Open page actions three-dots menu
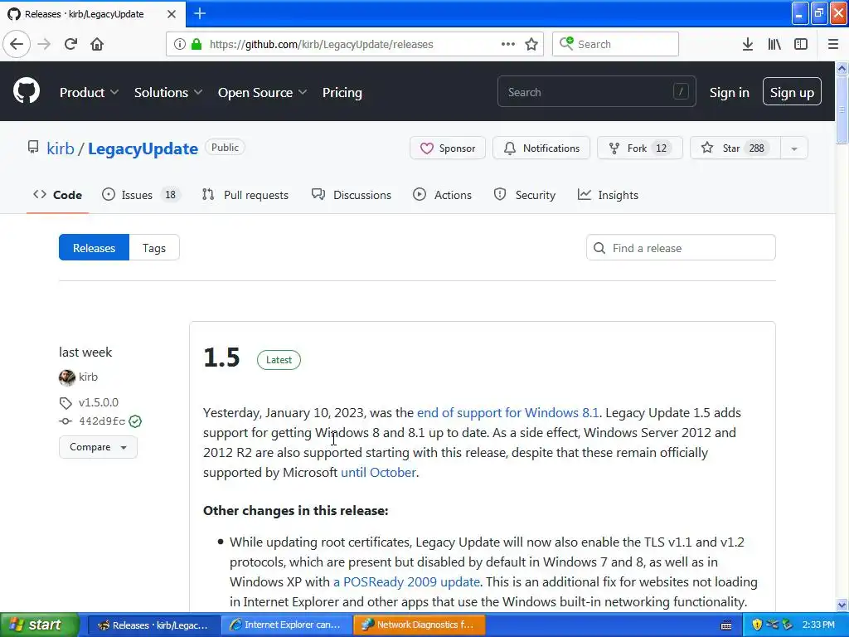 coord(508,44)
